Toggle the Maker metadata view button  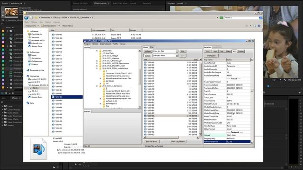tap(228, 51)
